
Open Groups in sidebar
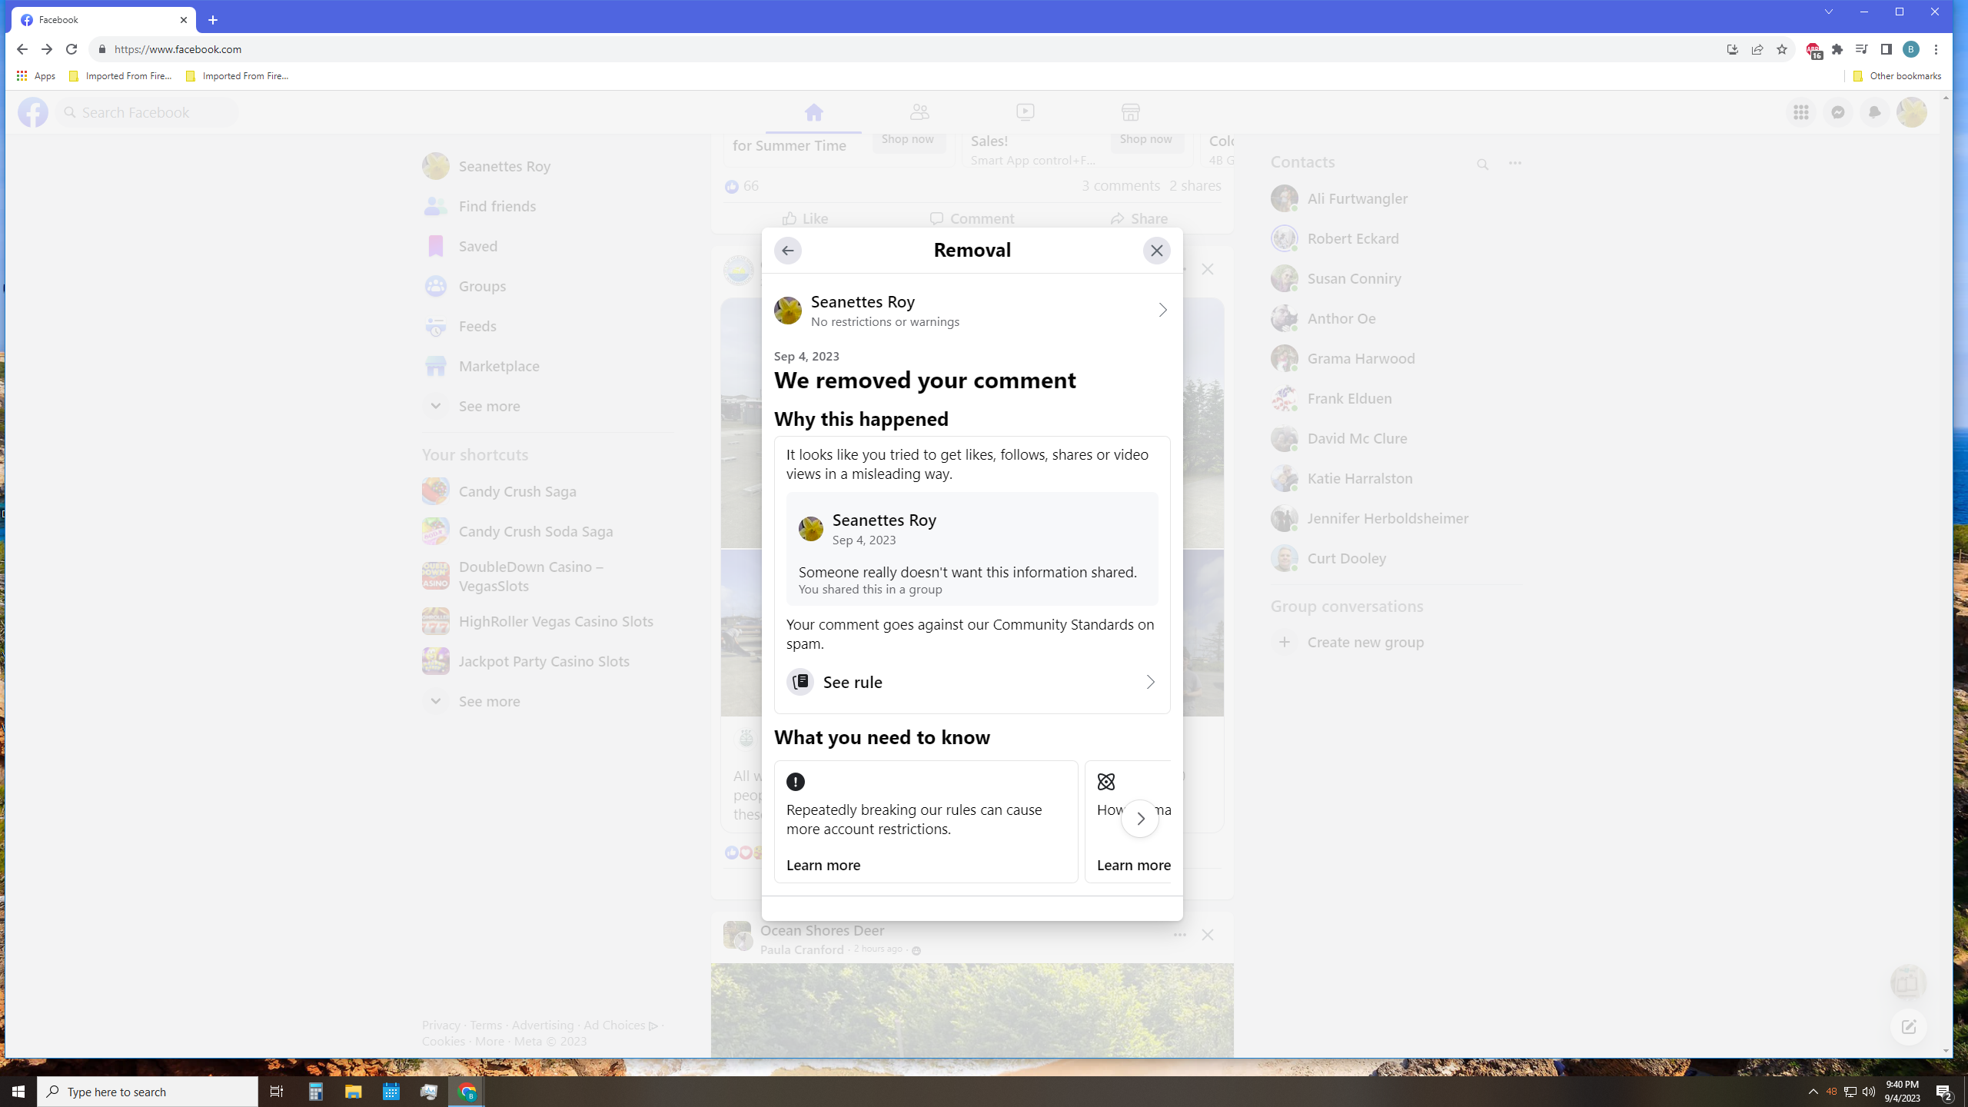pyautogui.click(x=547, y=286)
